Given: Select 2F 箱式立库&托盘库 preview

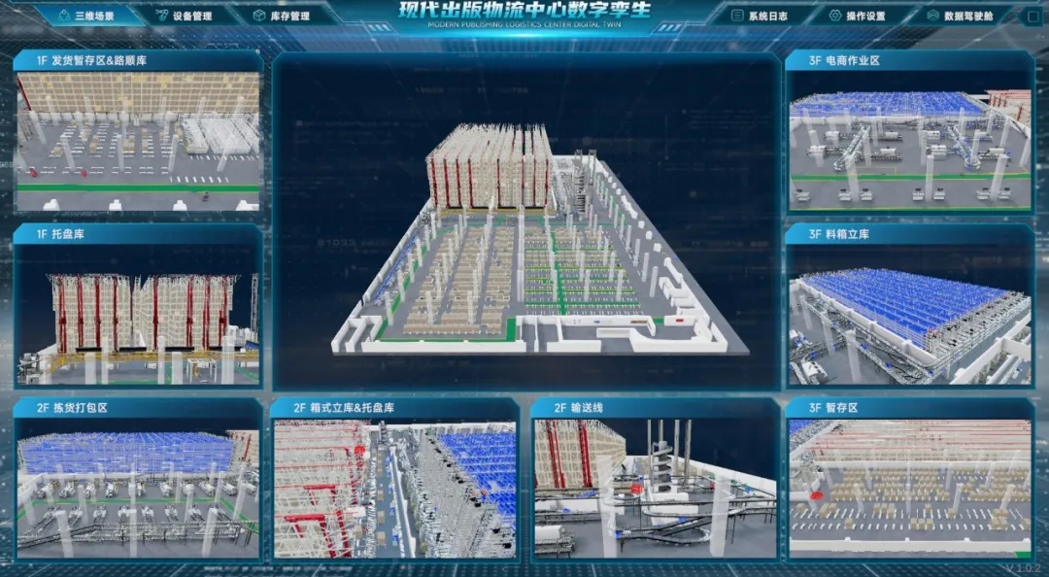Looking at the screenshot, I should click(x=394, y=489).
